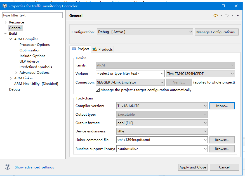245x176 pixels.
Task: Click the back navigation arrow icon
Action: click(x=215, y=16)
